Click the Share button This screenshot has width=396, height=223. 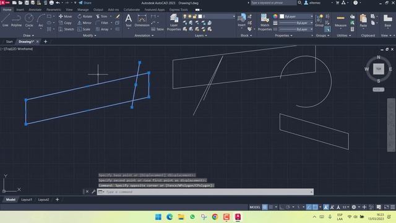click(85, 2)
